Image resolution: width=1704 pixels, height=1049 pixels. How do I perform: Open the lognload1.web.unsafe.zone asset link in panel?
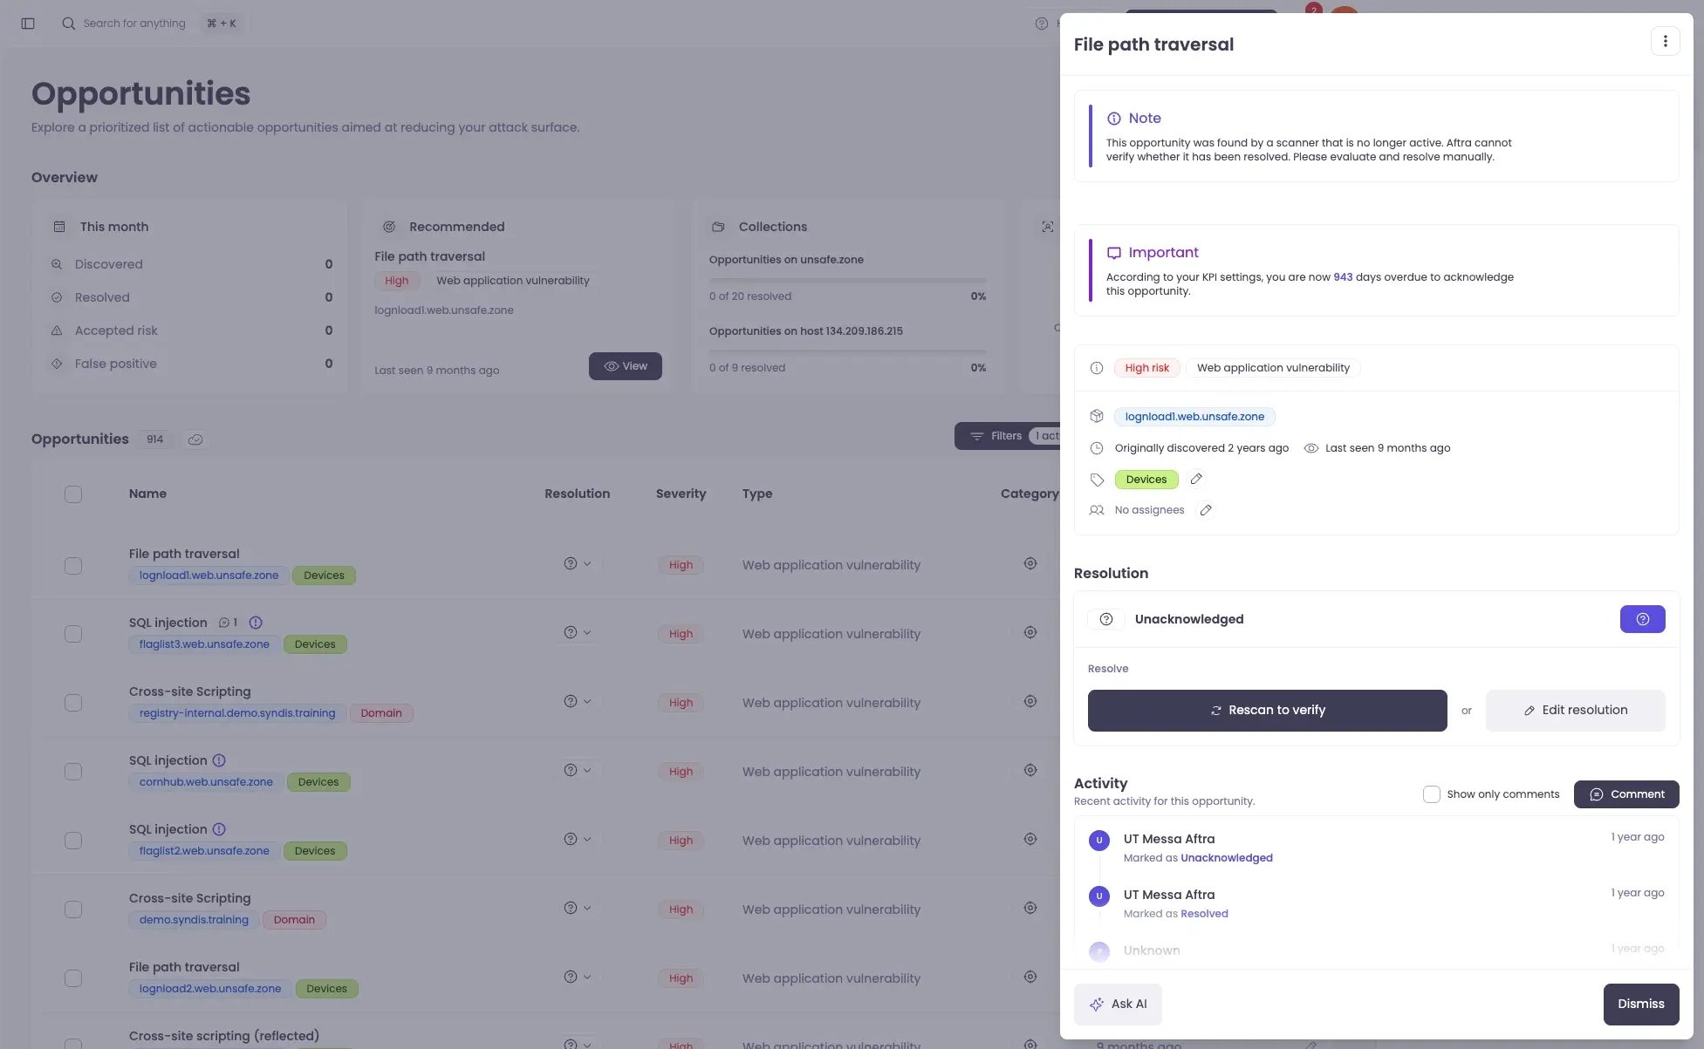pyautogui.click(x=1194, y=417)
